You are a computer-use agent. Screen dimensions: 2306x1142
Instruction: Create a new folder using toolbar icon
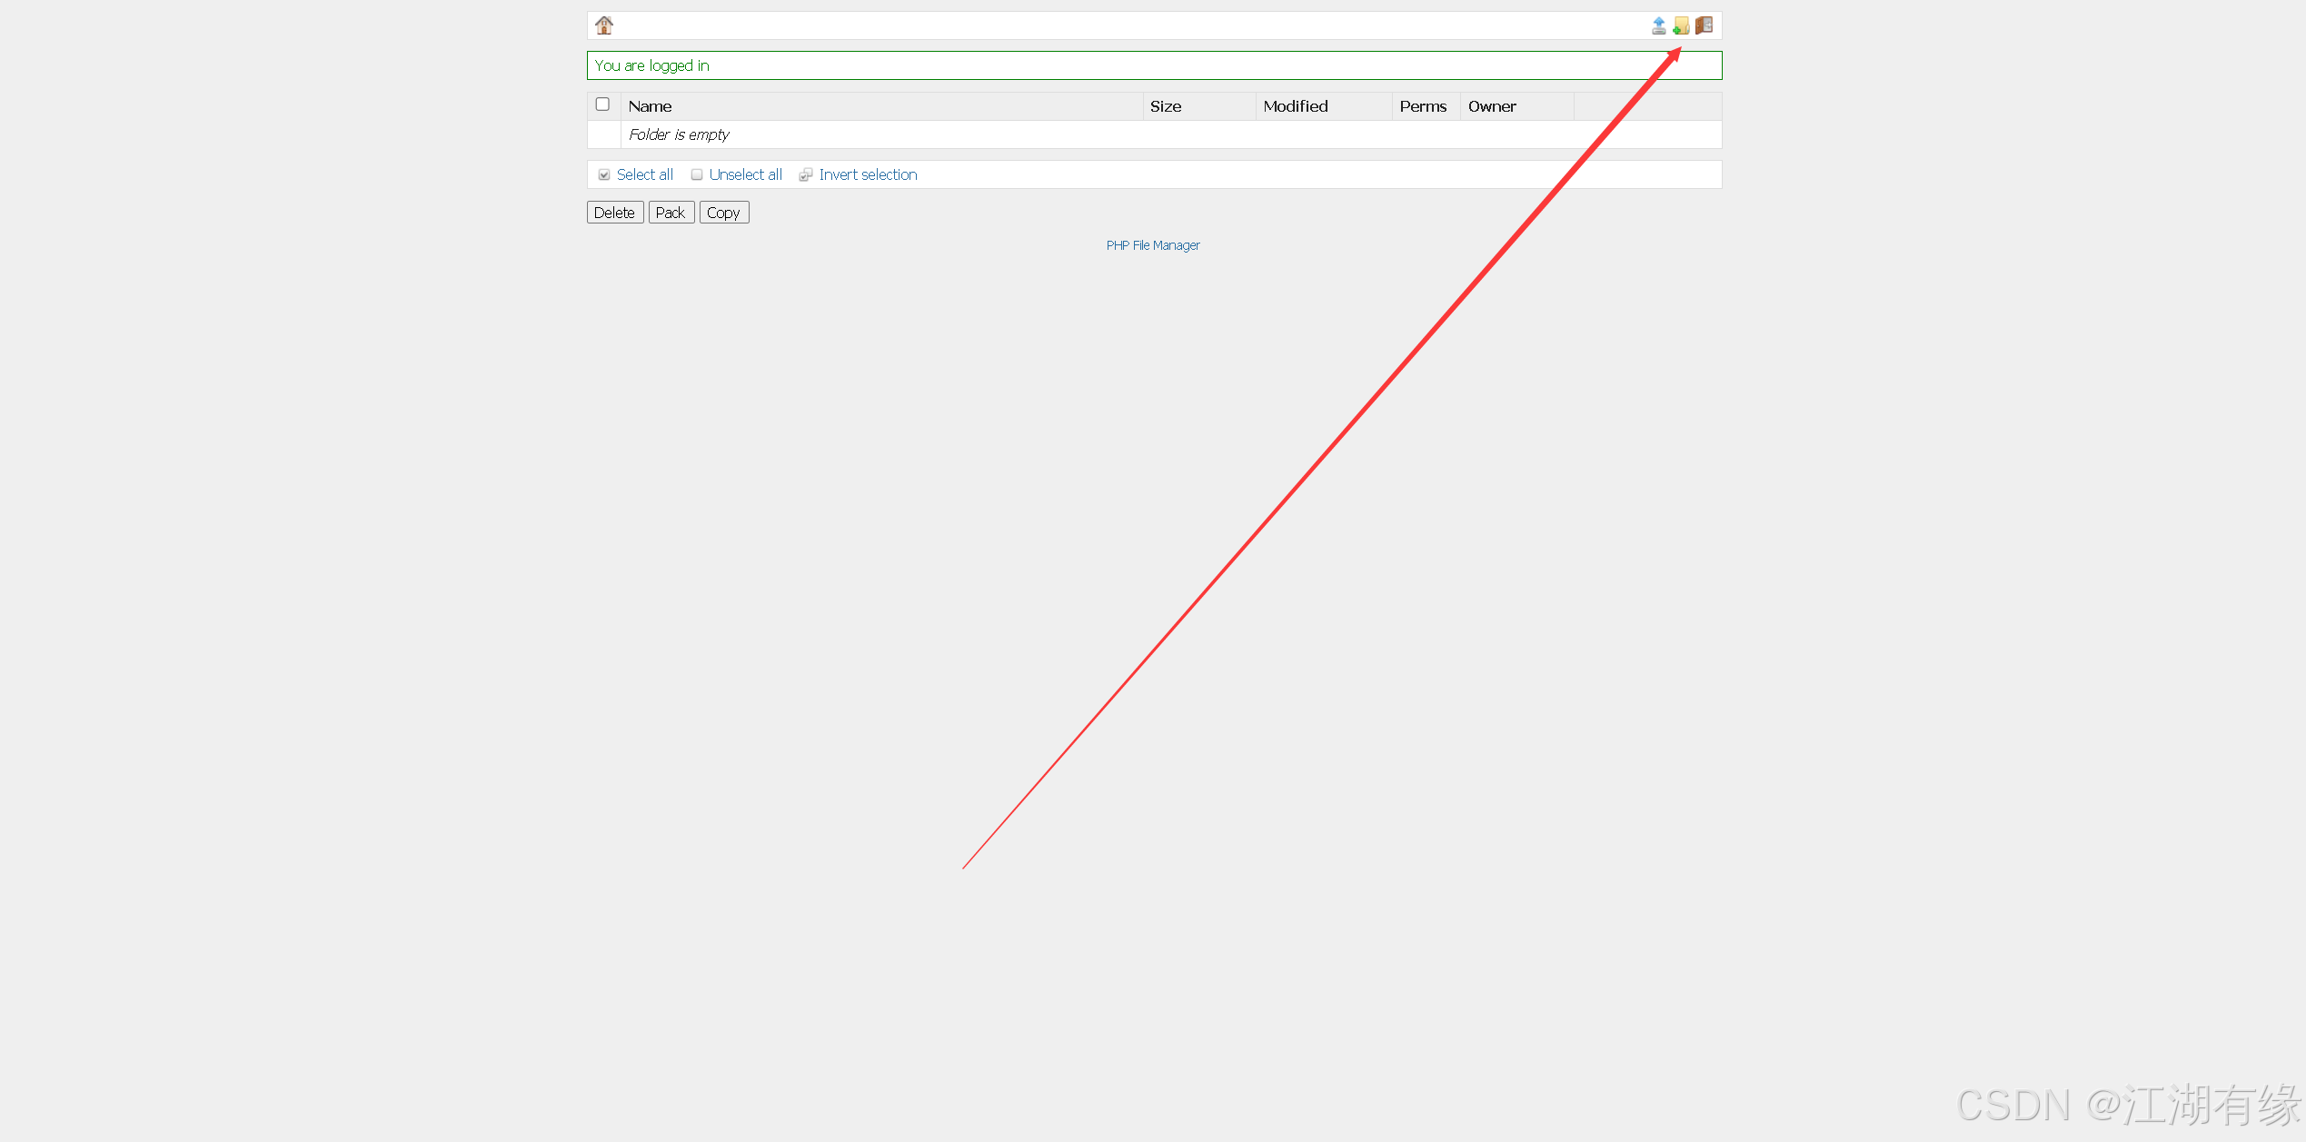click(x=1681, y=25)
